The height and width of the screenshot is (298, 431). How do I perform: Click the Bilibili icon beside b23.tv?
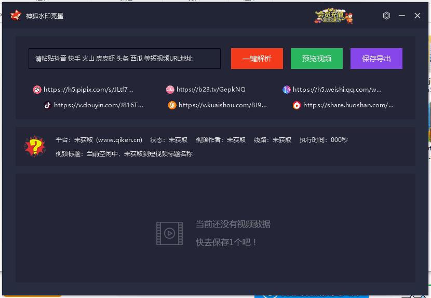click(x=170, y=90)
